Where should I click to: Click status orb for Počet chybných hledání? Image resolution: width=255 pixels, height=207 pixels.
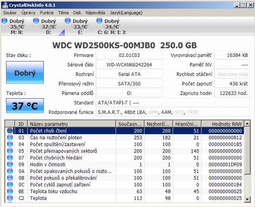pyautogui.click(x=10, y=158)
